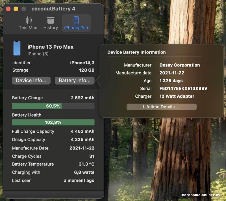This screenshot has height=201, width=226.
Task: Click the Battery Info... button
Action: click(75, 80)
